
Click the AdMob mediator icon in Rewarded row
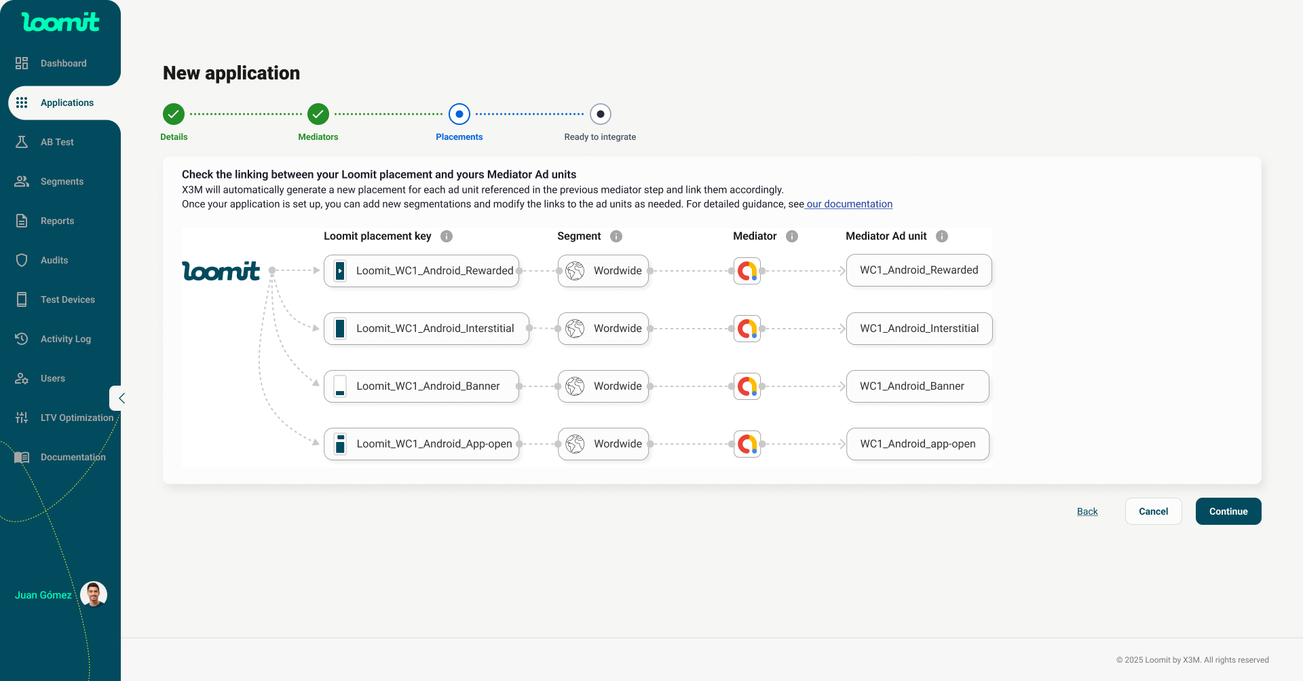click(x=747, y=271)
